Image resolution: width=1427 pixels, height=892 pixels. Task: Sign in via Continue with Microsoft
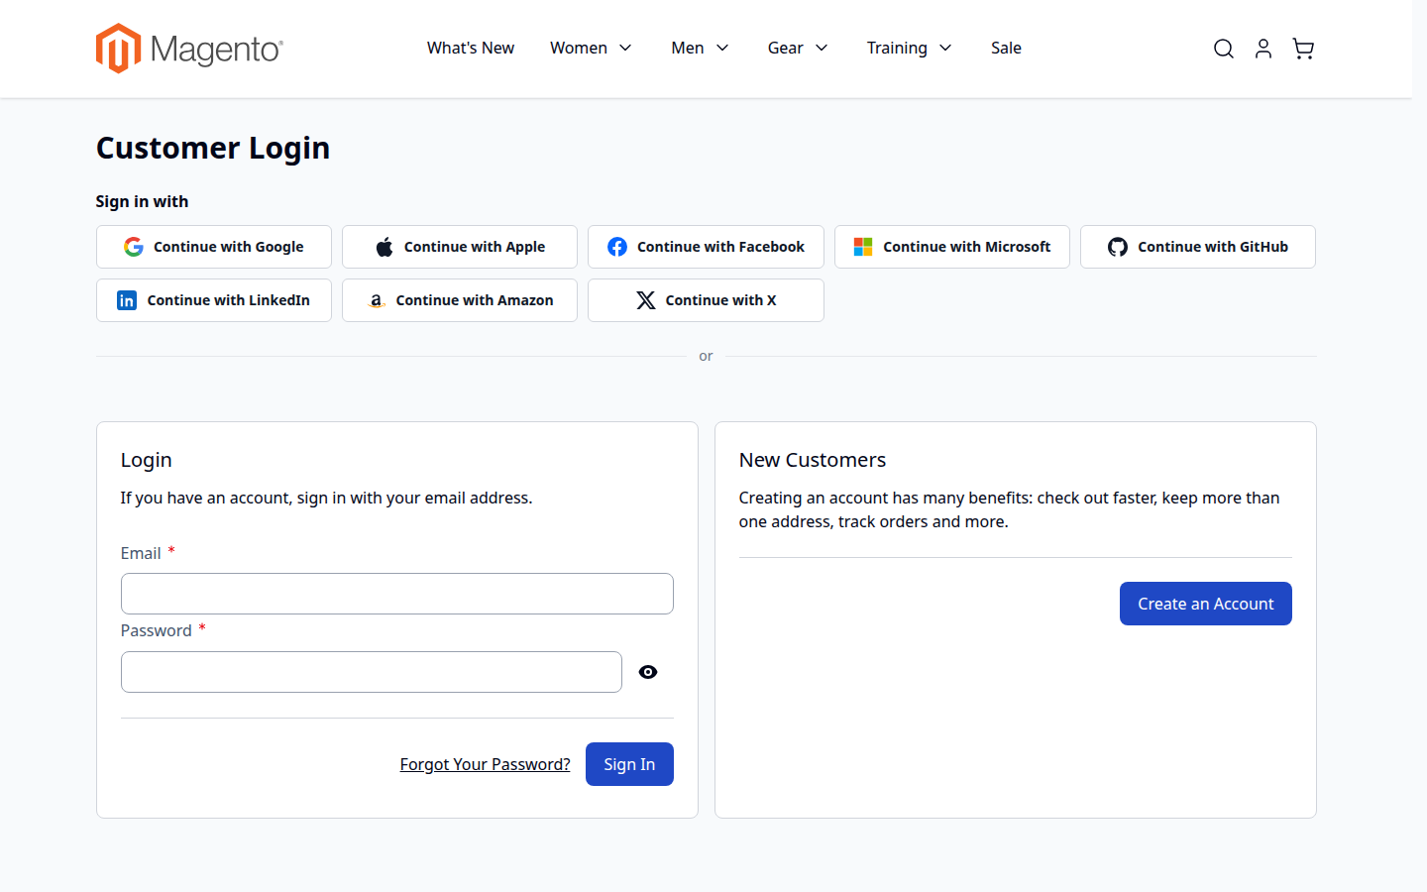coord(952,247)
